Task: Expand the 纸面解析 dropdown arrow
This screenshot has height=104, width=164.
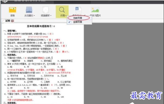Action: 51,16
